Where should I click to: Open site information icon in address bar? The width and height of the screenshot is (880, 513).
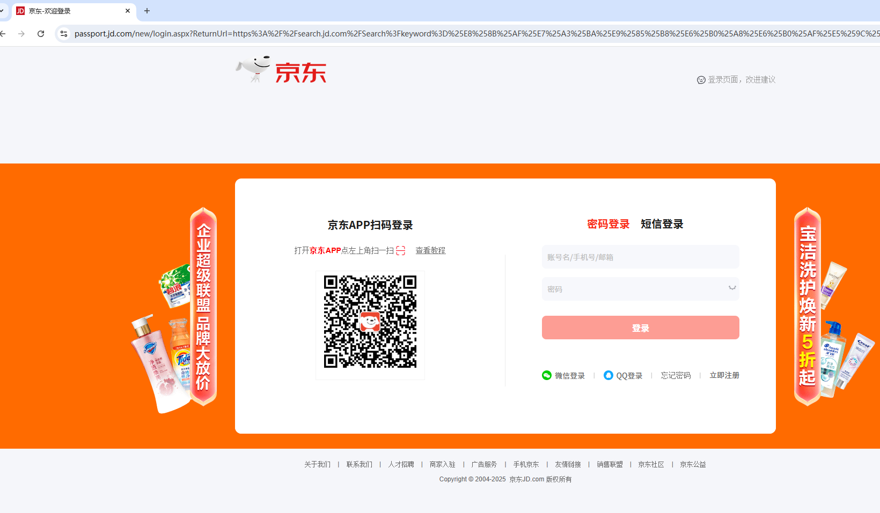coord(64,34)
